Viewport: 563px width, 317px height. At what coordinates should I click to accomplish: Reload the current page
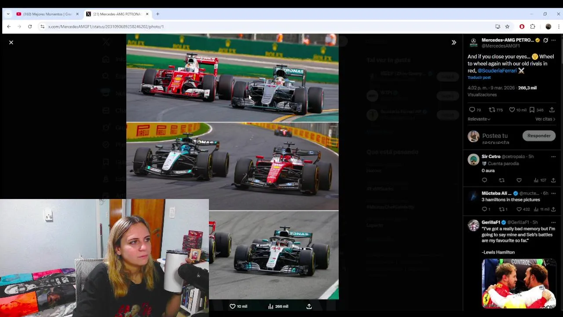click(30, 26)
